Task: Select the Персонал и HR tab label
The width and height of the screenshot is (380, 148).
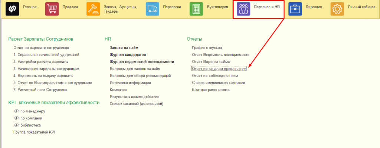Action: [x=267, y=7]
